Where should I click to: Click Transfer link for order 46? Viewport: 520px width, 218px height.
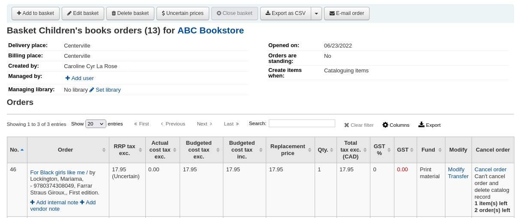click(458, 176)
